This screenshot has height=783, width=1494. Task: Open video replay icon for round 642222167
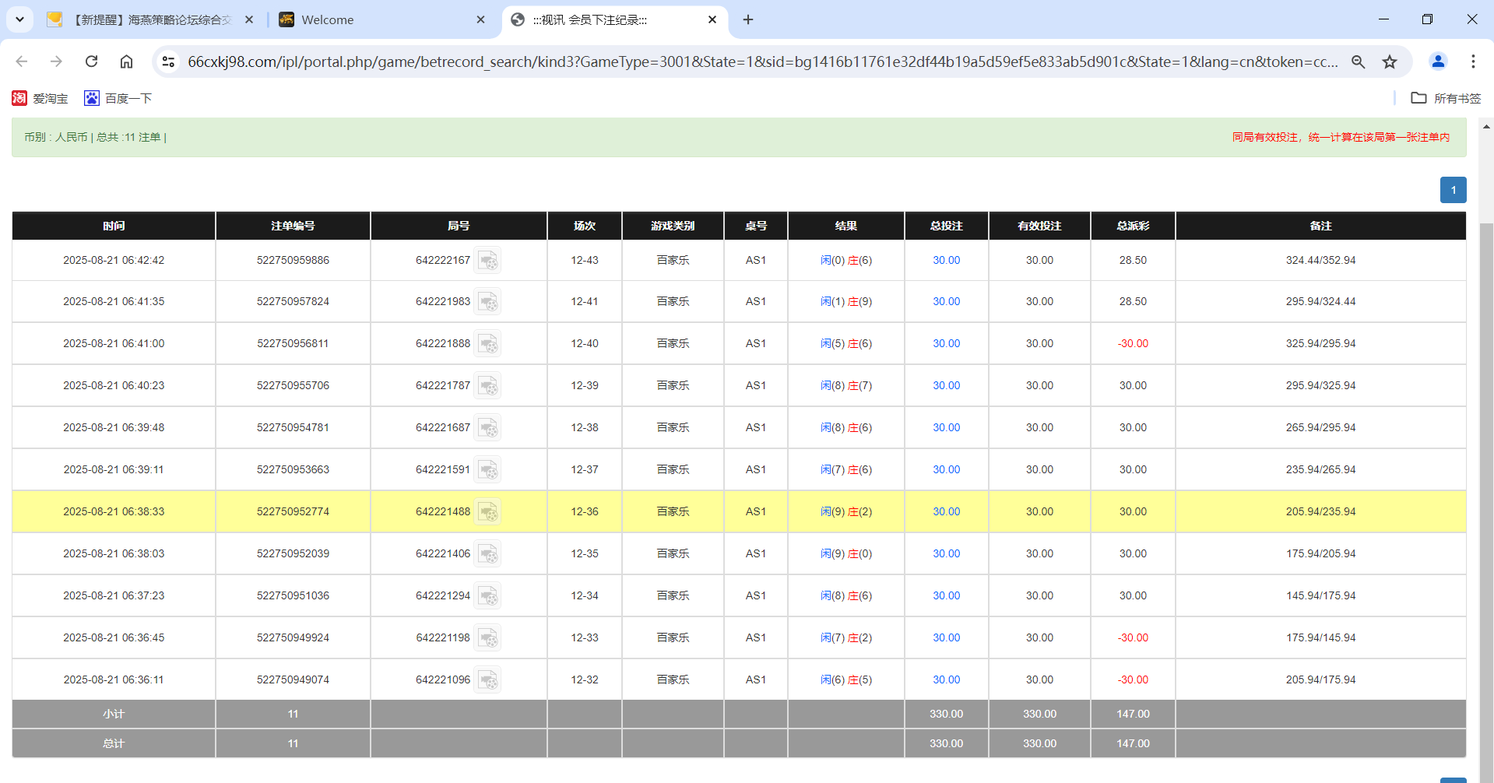click(x=488, y=261)
